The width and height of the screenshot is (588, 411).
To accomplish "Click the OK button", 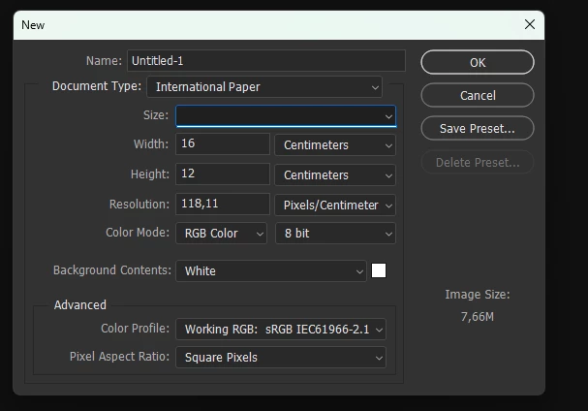I will point(478,62).
